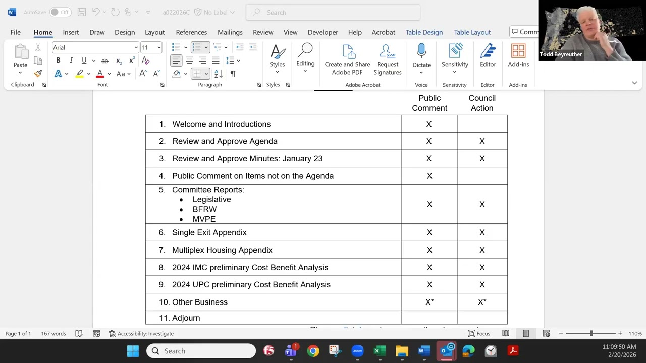Open Zoom app from the taskbar

357,351
